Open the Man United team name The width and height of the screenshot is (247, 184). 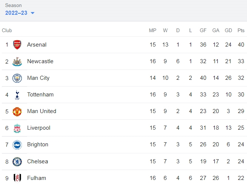pos(41,111)
